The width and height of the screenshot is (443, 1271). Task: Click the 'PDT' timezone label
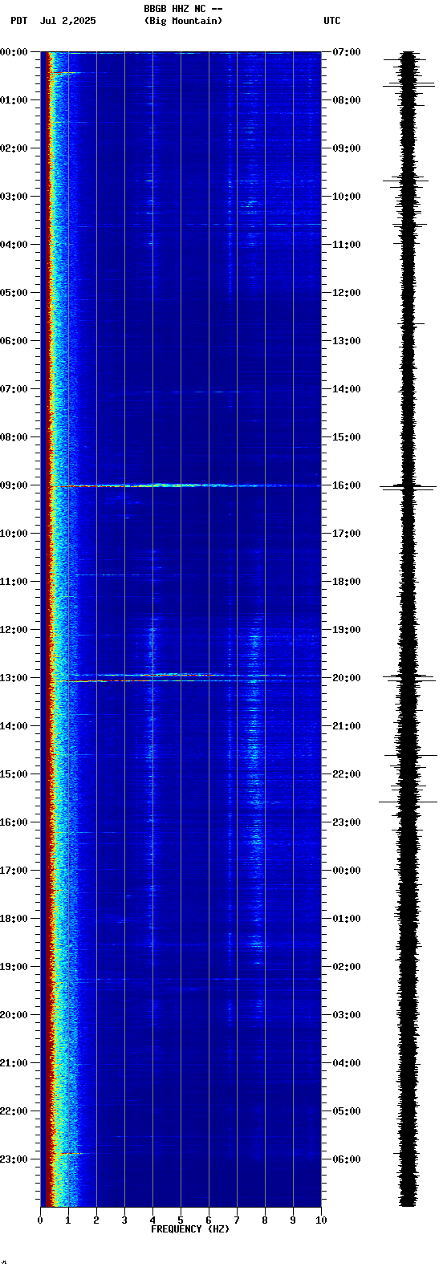pos(19,21)
